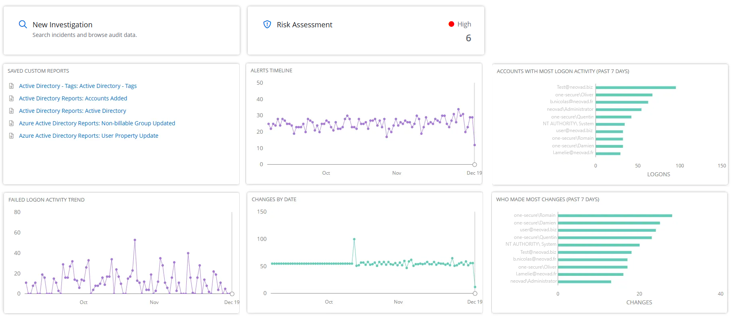Click document icon beside Reports: Active Directory
The height and width of the screenshot is (316, 738).
(x=12, y=111)
